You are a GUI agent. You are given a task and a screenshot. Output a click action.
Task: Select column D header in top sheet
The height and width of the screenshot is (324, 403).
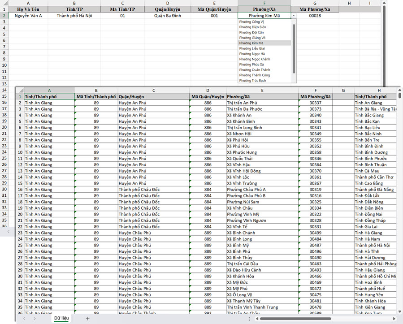point(167,3)
